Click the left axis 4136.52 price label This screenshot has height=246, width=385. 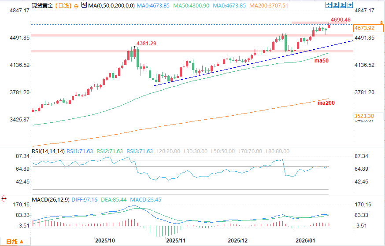(20, 65)
